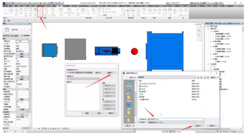Click the Up One Level icon in save dialog
Screen dimensions: 246x134
(x=201, y=78)
